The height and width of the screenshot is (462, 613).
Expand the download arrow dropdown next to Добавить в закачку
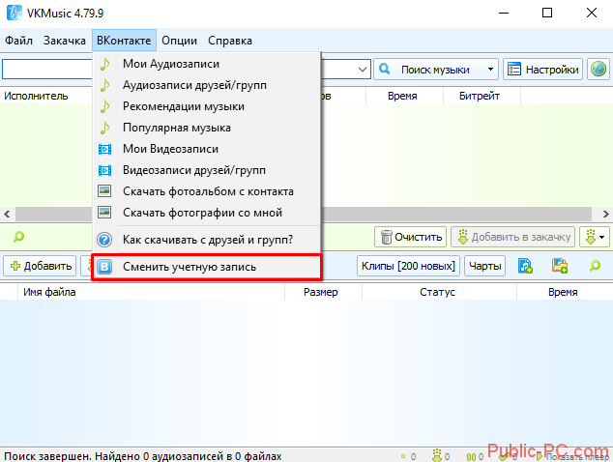click(x=595, y=237)
